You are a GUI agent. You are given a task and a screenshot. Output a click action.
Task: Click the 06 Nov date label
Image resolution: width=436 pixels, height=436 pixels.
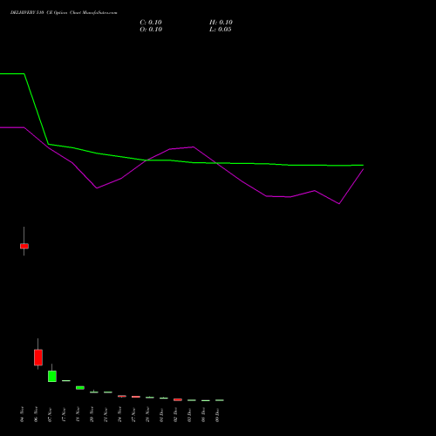tap(36, 414)
